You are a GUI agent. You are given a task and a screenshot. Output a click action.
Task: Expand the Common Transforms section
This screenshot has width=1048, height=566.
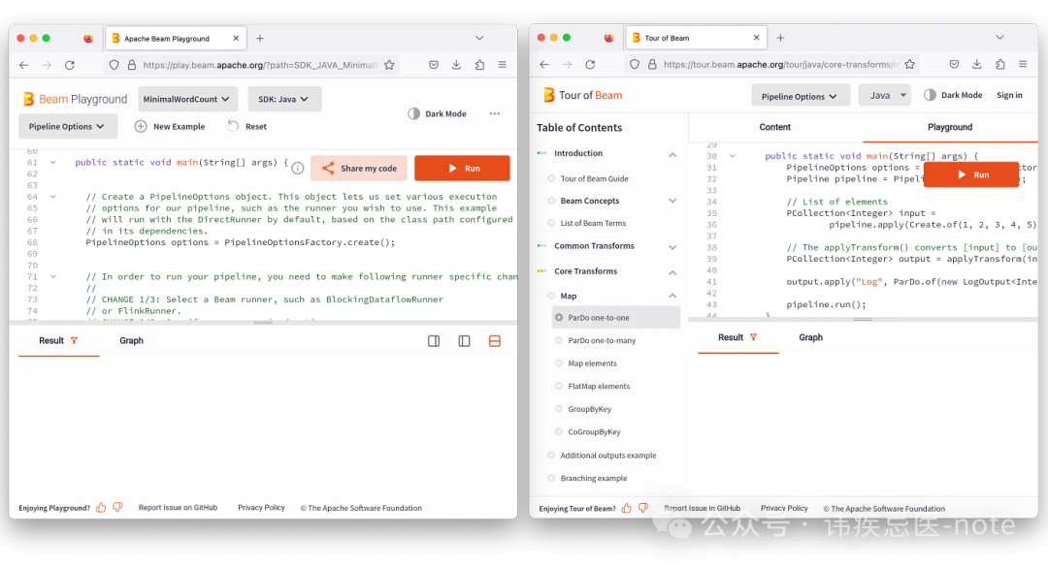pos(672,247)
